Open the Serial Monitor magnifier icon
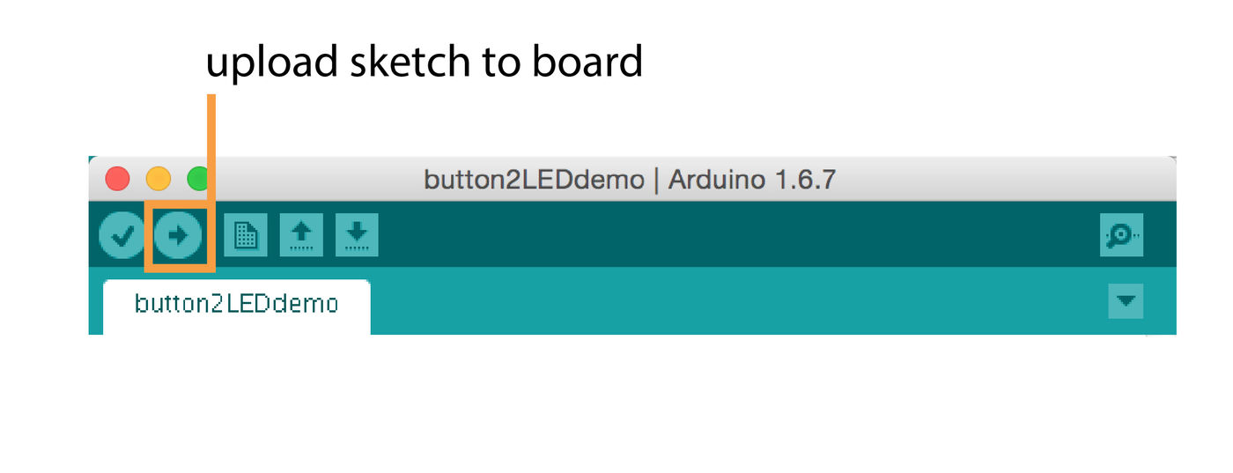 (1121, 235)
